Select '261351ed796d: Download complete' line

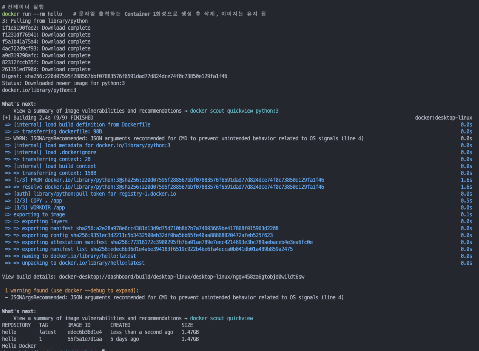coord(46,69)
